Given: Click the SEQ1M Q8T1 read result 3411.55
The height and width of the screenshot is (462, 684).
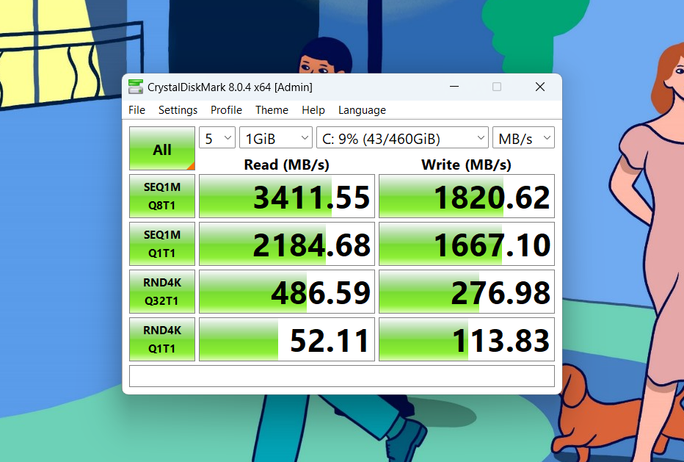Looking at the screenshot, I should [287, 196].
